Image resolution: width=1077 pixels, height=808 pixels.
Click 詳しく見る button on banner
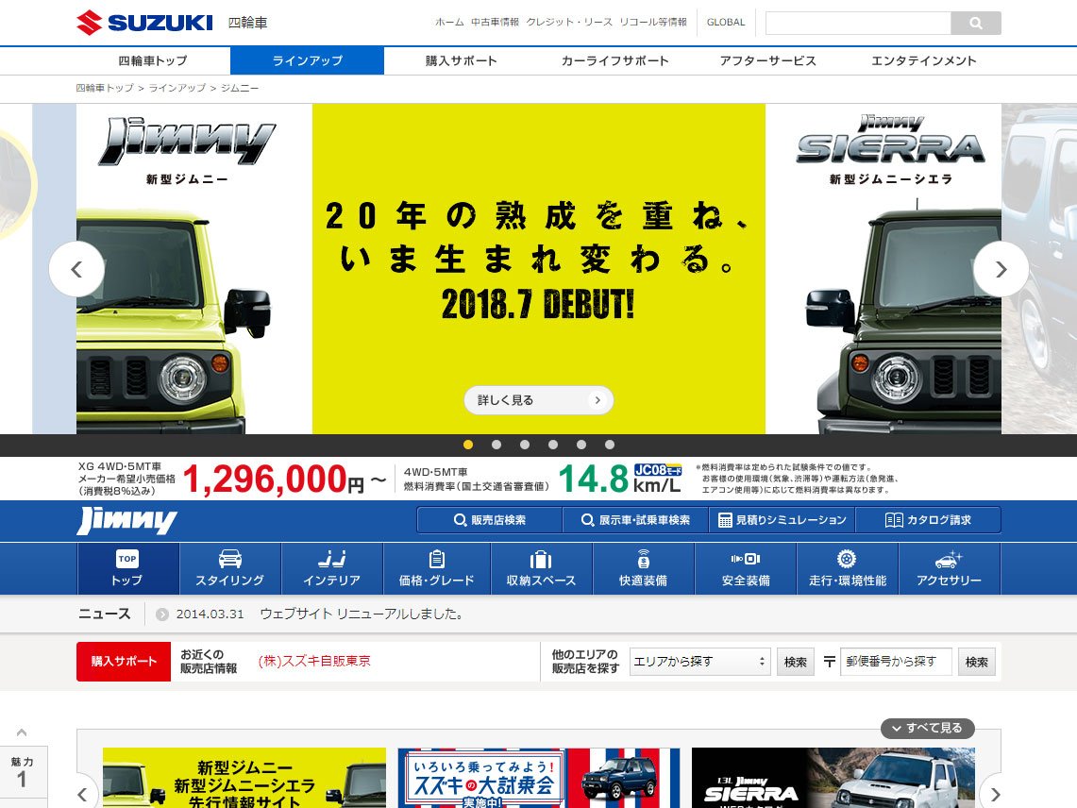(538, 400)
